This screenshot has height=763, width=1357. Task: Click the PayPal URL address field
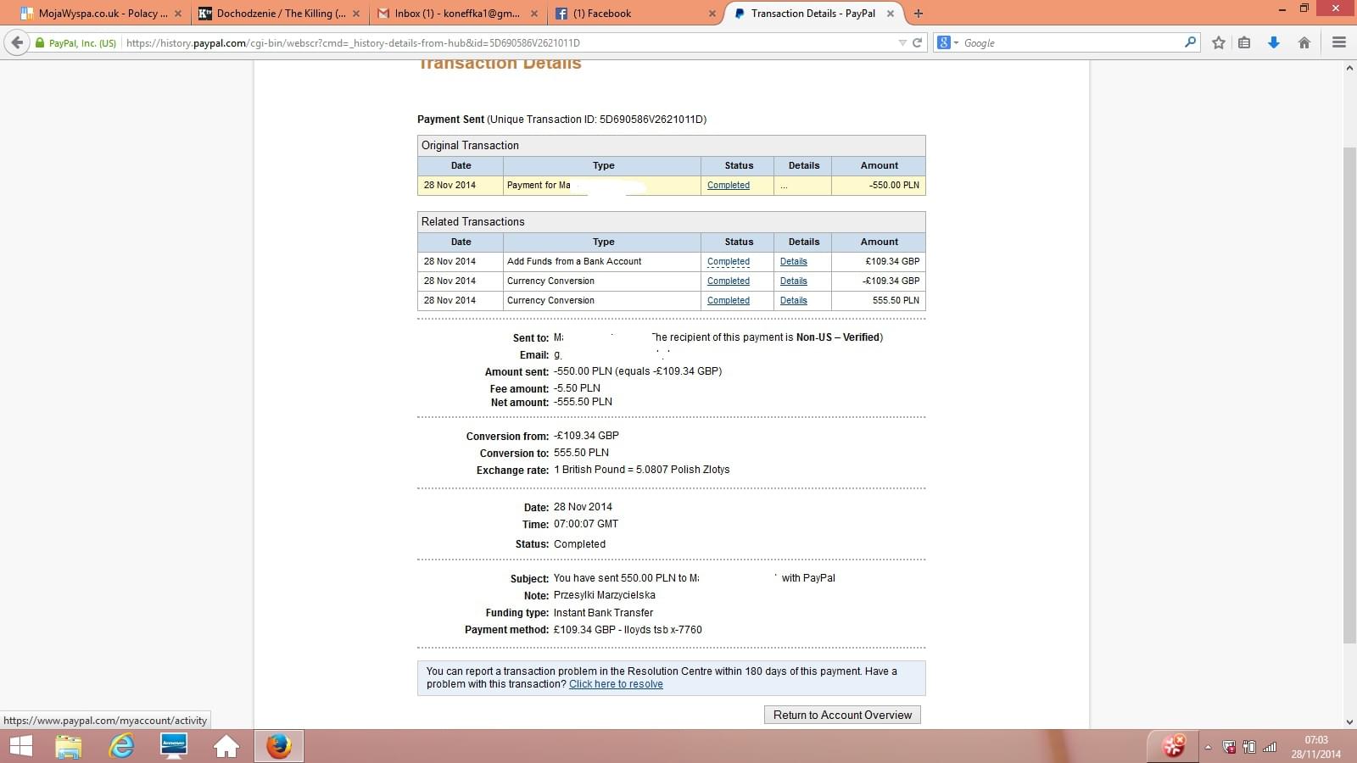tap(509, 42)
